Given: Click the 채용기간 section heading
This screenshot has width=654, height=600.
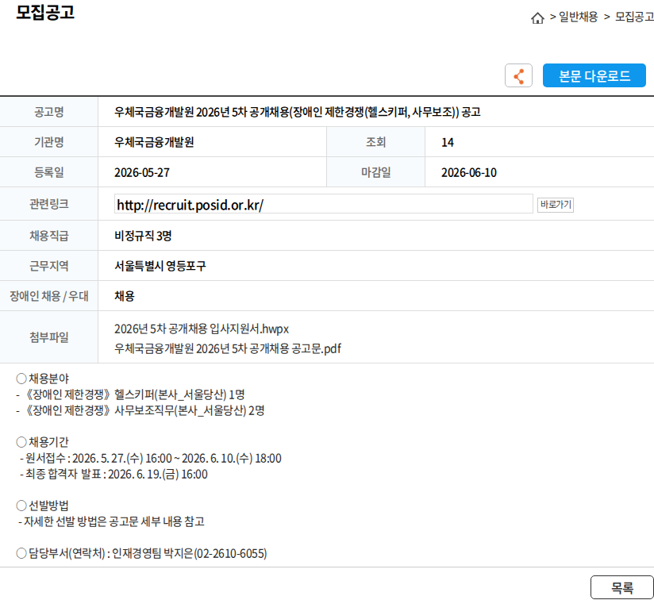Looking at the screenshot, I should pyautogui.click(x=42, y=442).
